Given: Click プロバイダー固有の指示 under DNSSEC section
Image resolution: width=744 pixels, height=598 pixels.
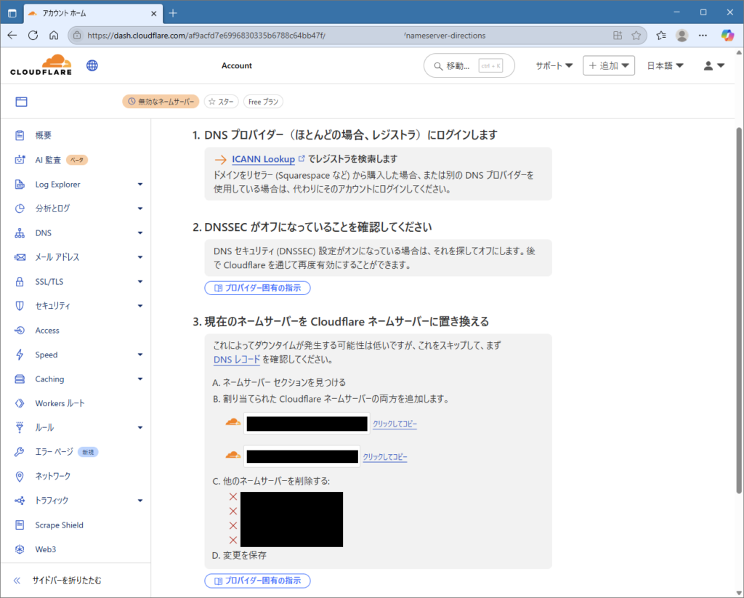Looking at the screenshot, I should click(x=258, y=288).
